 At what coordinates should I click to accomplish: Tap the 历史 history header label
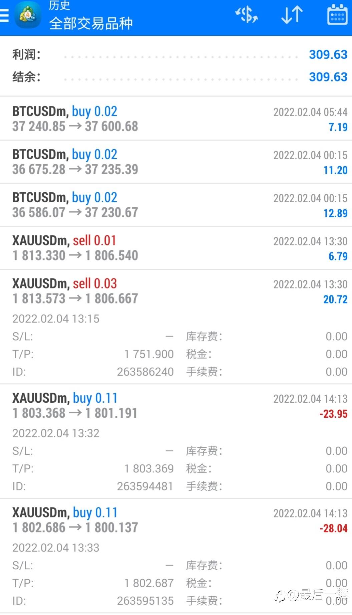click(59, 6)
